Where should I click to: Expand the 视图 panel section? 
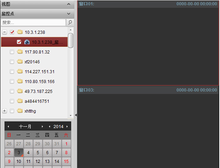click(x=69, y=4)
